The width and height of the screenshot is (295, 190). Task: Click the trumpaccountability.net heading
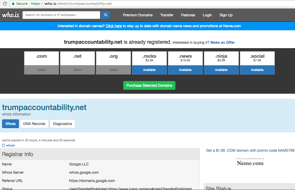(44, 107)
